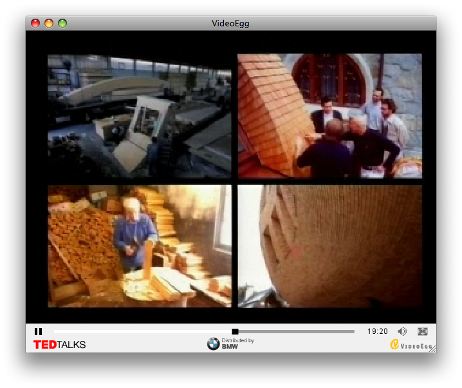Viewport: 462px width, 388px height.
Task: Click the 19:20 time display
Action: (x=378, y=331)
